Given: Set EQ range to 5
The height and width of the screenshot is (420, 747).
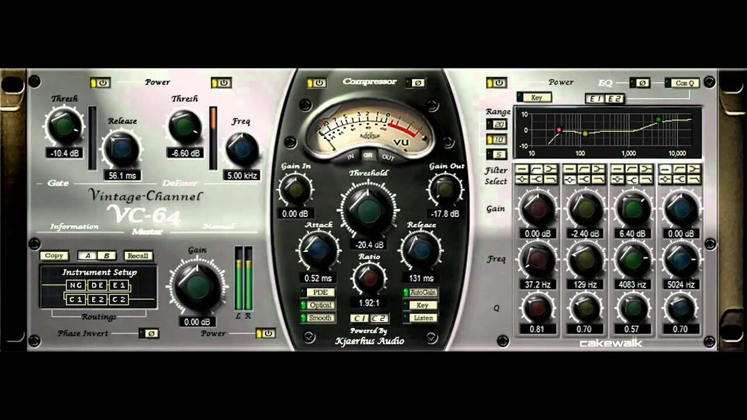Looking at the screenshot, I should pos(497,155).
